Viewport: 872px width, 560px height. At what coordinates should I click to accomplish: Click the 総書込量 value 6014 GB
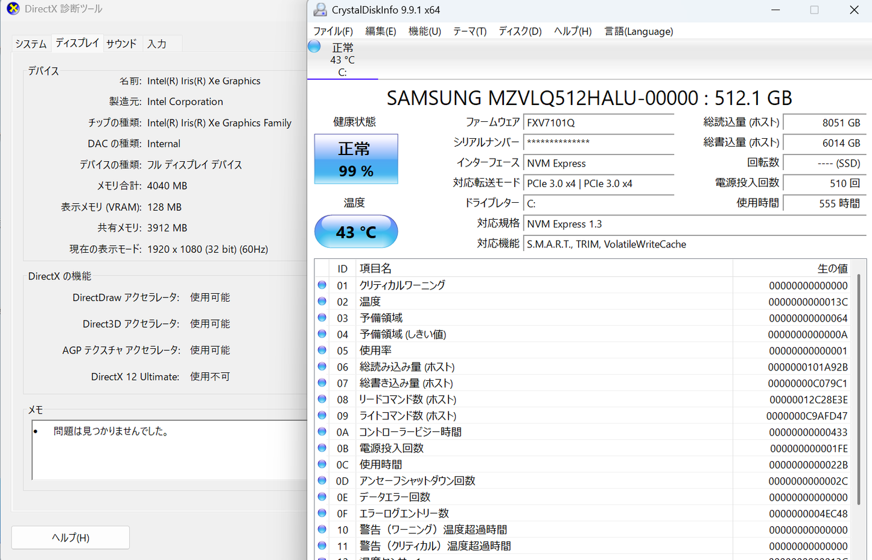click(x=824, y=143)
